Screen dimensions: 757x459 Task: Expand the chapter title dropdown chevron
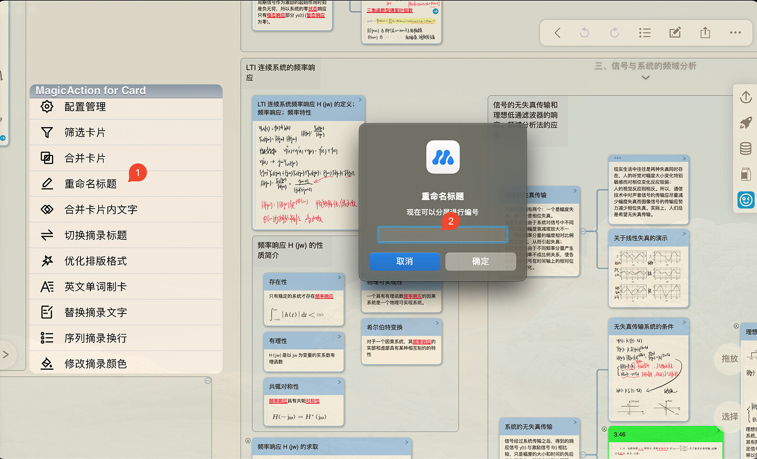coord(646,78)
